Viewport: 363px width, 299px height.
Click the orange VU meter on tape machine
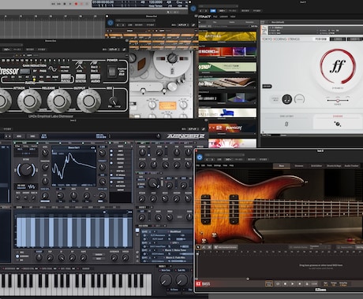coord(167,105)
